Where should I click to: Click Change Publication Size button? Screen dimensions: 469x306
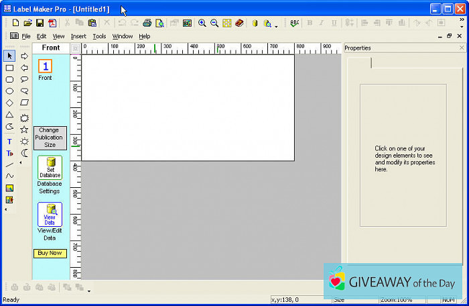tap(50, 138)
